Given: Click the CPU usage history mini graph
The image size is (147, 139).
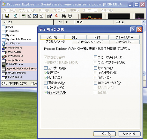Looking at the screenshot, I should (x=91, y=16).
